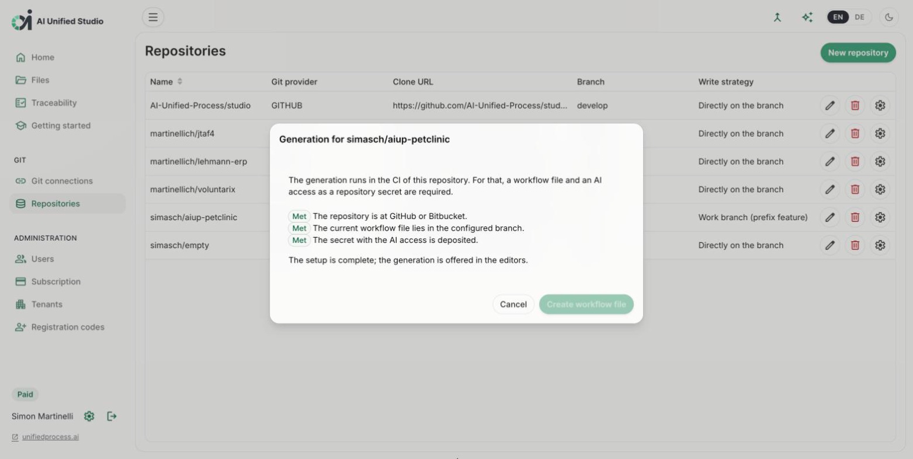This screenshot has width=913, height=459.
Task: Open gear settings for simasch/empty
Action: (880, 245)
